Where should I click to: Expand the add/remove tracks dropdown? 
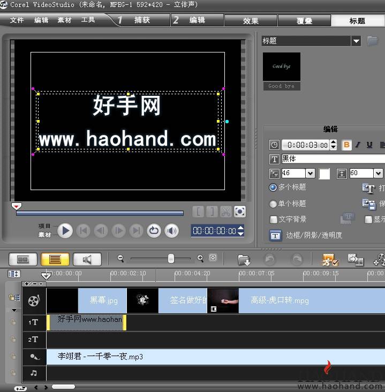point(34,284)
